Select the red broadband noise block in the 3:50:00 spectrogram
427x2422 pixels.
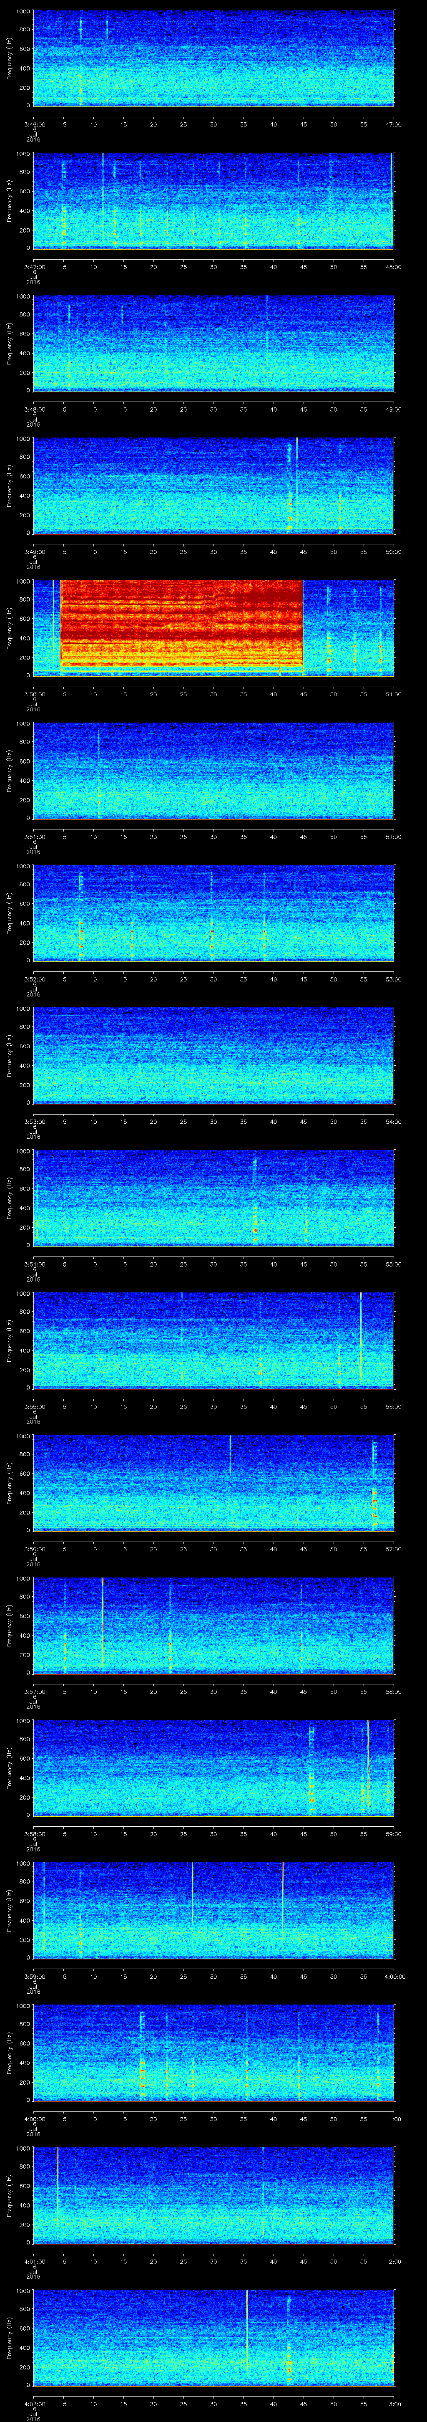click(x=182, y=624)
